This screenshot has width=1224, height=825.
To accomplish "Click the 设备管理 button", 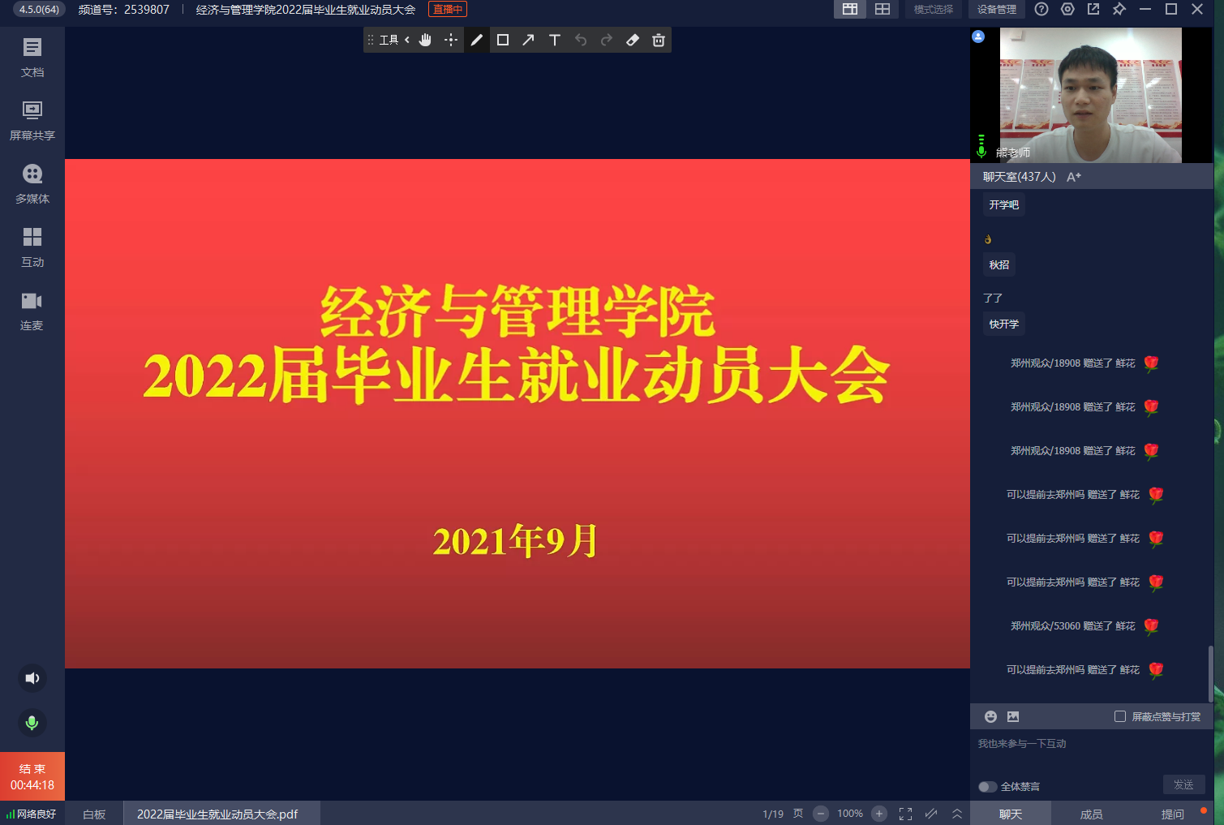I will [x=996, y=10].
